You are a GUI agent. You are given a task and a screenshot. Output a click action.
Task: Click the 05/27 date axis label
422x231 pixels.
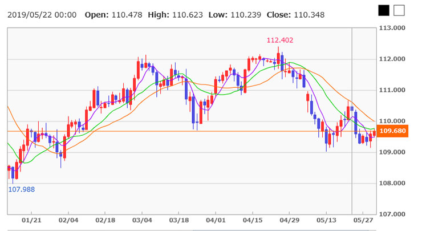tap(363, 220)
